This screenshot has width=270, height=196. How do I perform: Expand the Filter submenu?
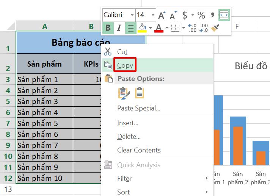[157, 179]
